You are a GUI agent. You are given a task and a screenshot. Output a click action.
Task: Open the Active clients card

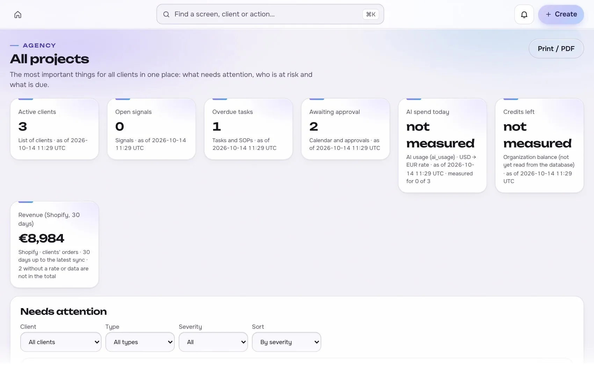tap(55, 129)
